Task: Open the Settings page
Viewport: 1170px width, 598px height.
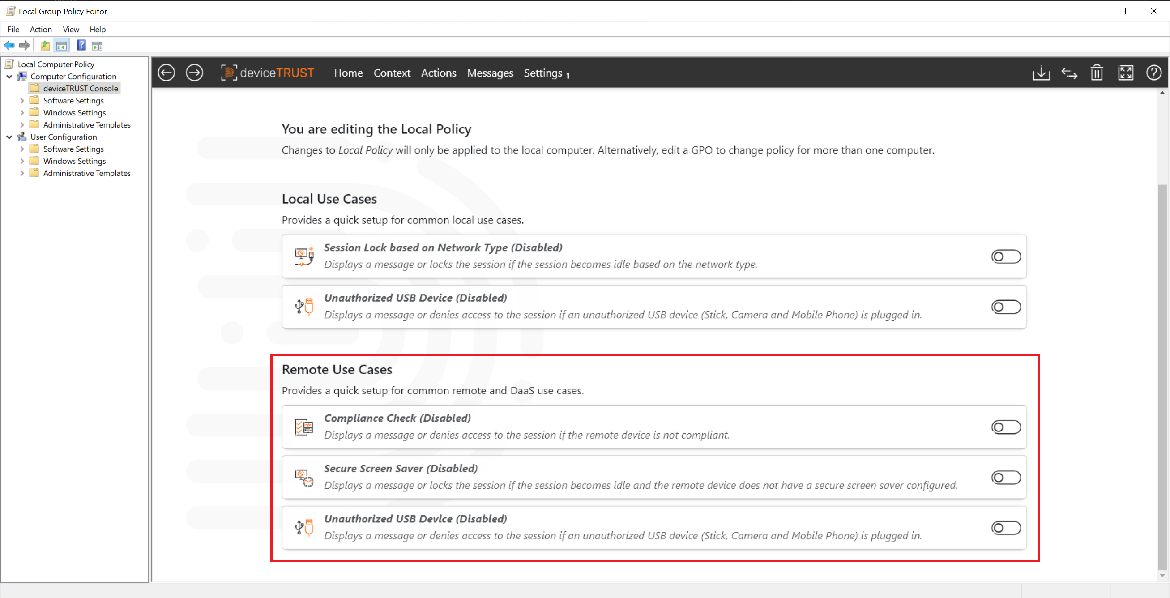Action: tap(543, 73)
